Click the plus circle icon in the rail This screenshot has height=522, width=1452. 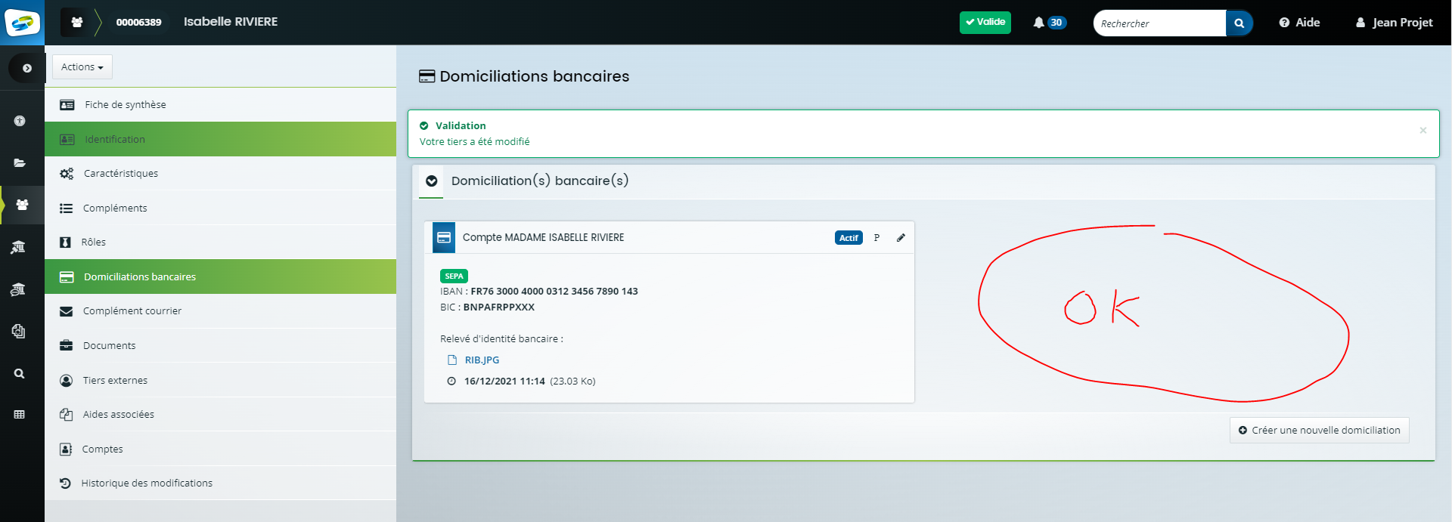coord(20,121)
